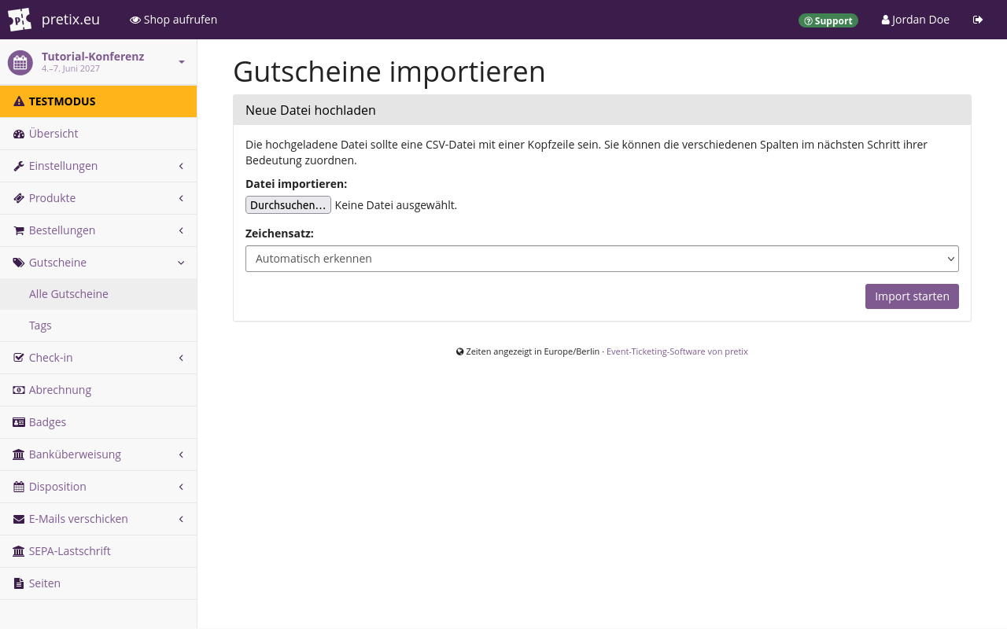Click the SEPA-Lastschrift bank icon
Screen dimensions: 1007x629
tap(19, 551)
